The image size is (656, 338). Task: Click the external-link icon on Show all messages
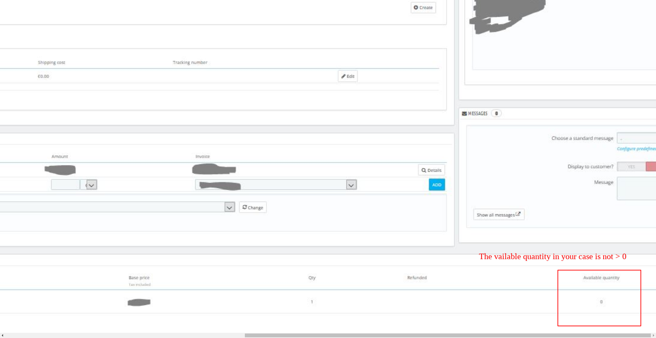click(518, 214)
